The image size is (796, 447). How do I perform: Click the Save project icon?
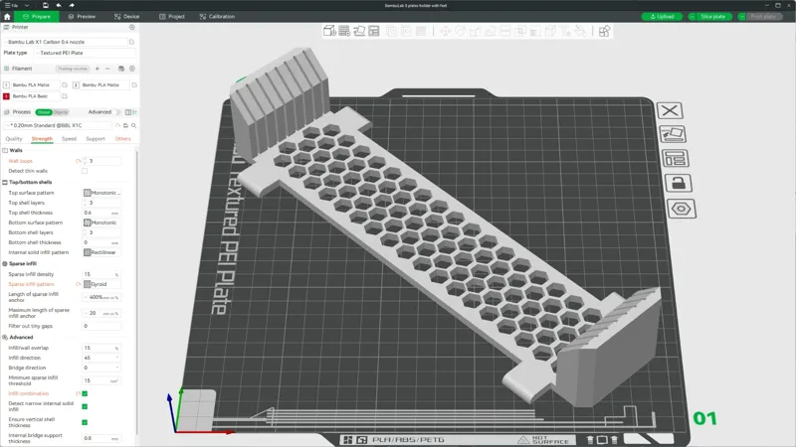(x=45, y=5)
